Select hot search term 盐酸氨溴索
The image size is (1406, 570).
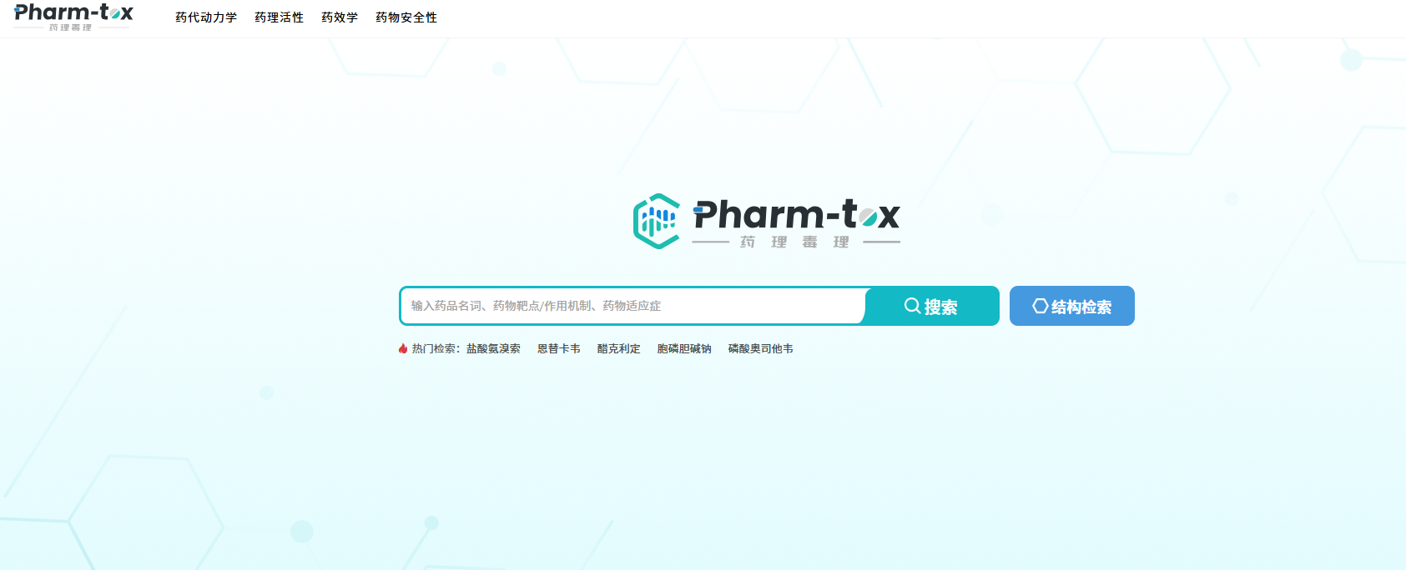[493, 348]
